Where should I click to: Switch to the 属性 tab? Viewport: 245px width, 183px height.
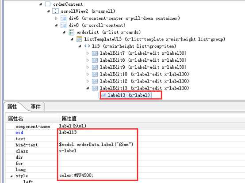click(12, 107)
